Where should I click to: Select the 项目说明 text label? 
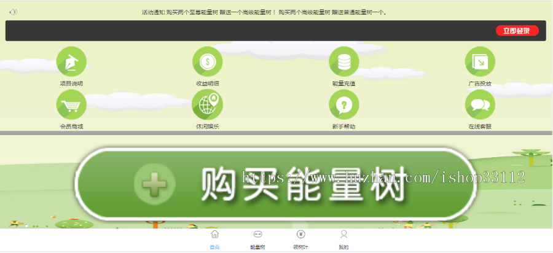tap(71, 84)
